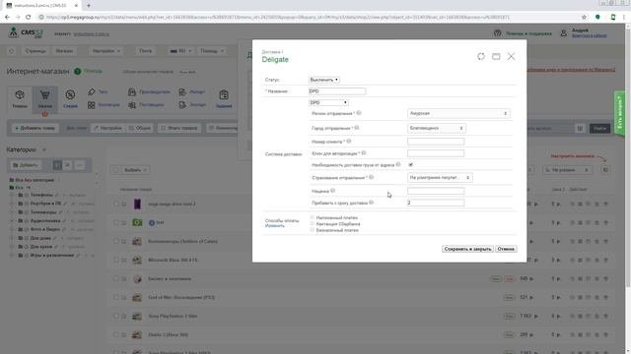Image resolution: width=631 pixels, height=354 pixels.
Task: Check the Квитанция Сбербанка payment option
Action: click(x=312, y=223)
